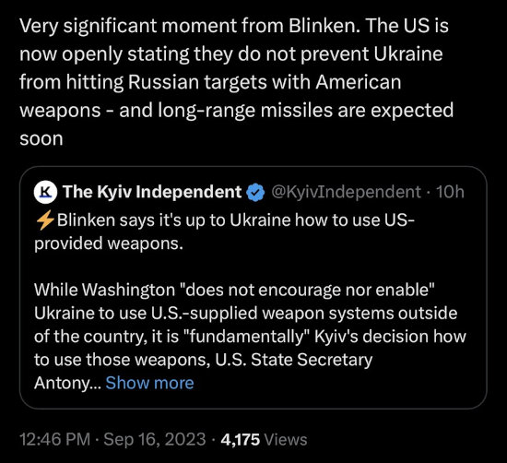507x463 pixels.
Task: Open The Kyiv Independent profile avatar
Action: click(45, 192)
